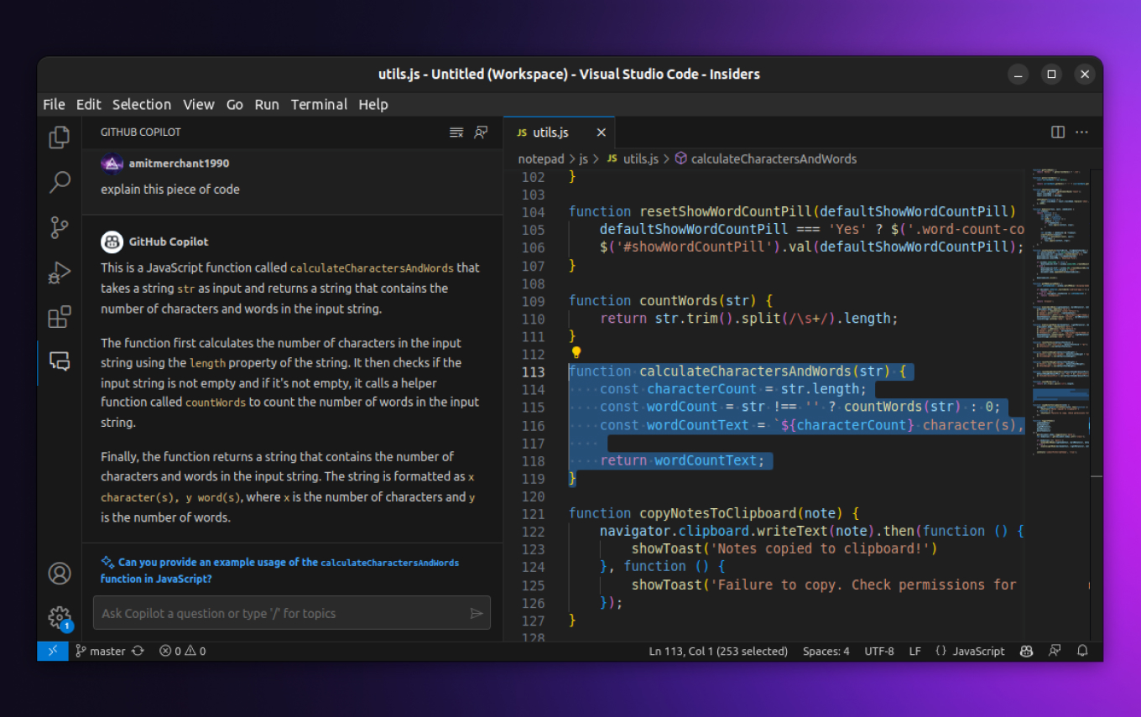Click the lightbulb code action indicator
Image resolution: width=1141 pixels, height=717 pixels.
click(576, 352)
